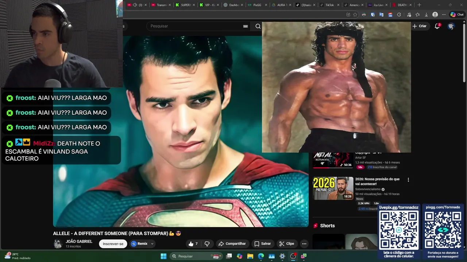This screenshot has width=467, height=262.
Task: Open the browser Copilot Chat button
Action: [457, 15]
